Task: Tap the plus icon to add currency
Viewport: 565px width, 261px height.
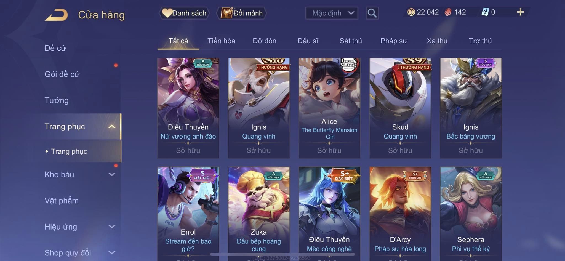Action: pos(520,12)
